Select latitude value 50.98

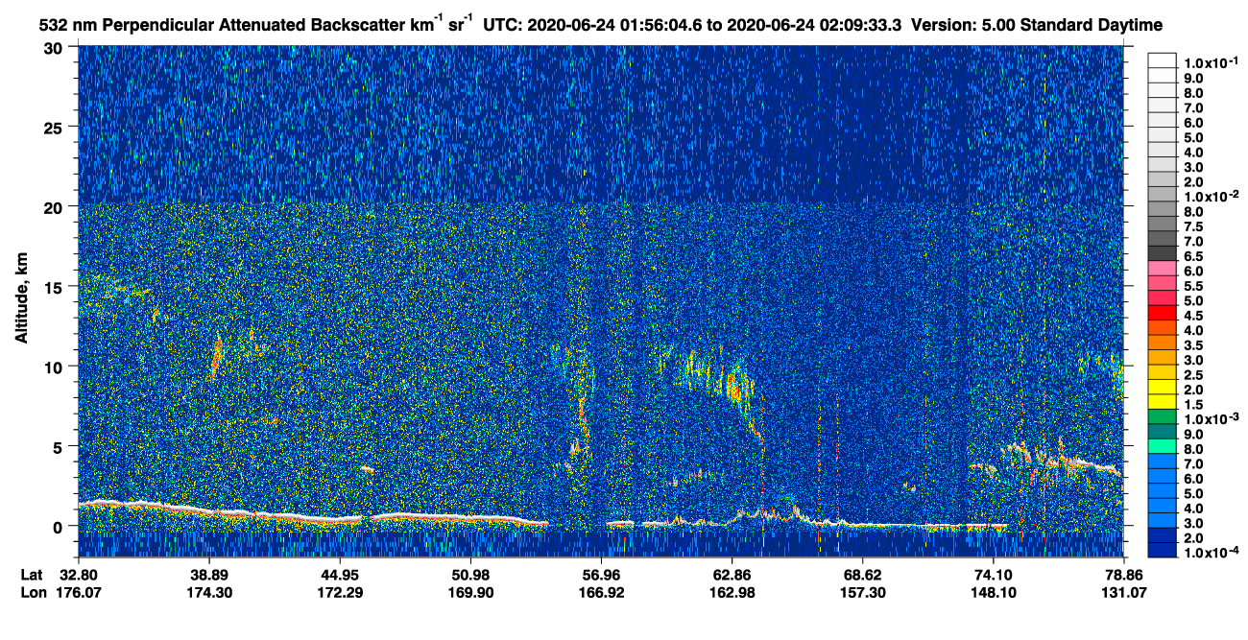(469, 575)
